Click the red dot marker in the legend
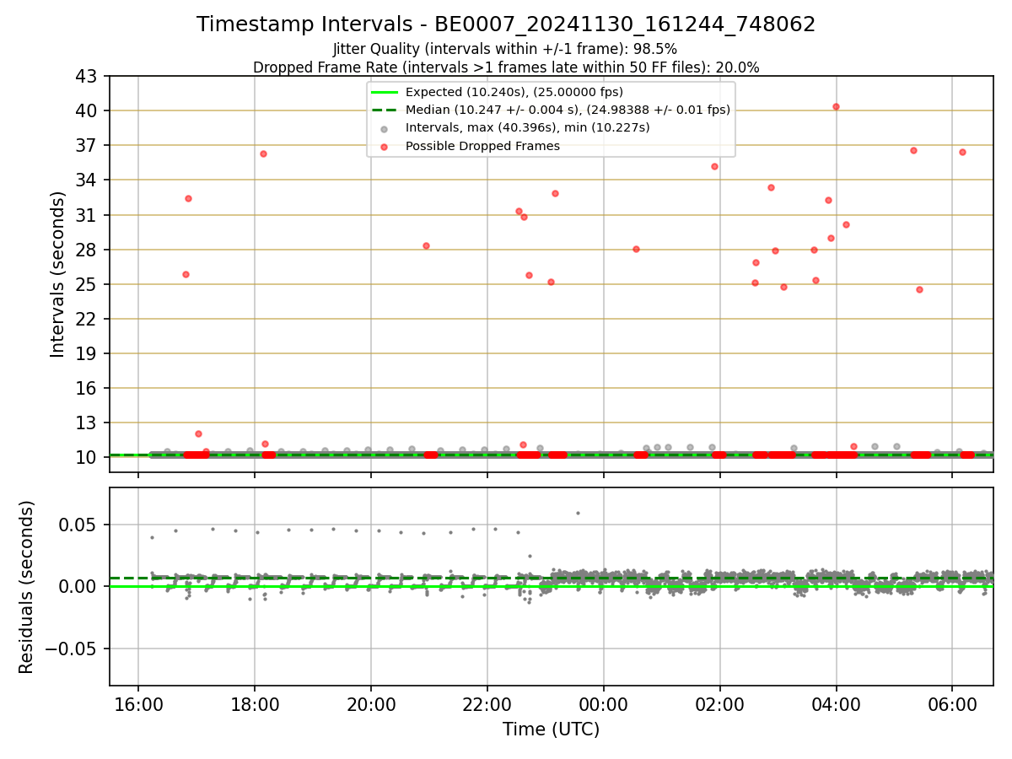 pyautogui.click(x=384, y=147)
